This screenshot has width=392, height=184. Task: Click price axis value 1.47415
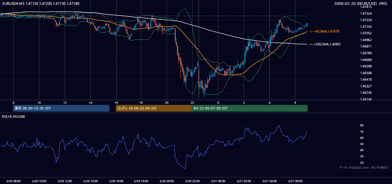tap(366, 7)
